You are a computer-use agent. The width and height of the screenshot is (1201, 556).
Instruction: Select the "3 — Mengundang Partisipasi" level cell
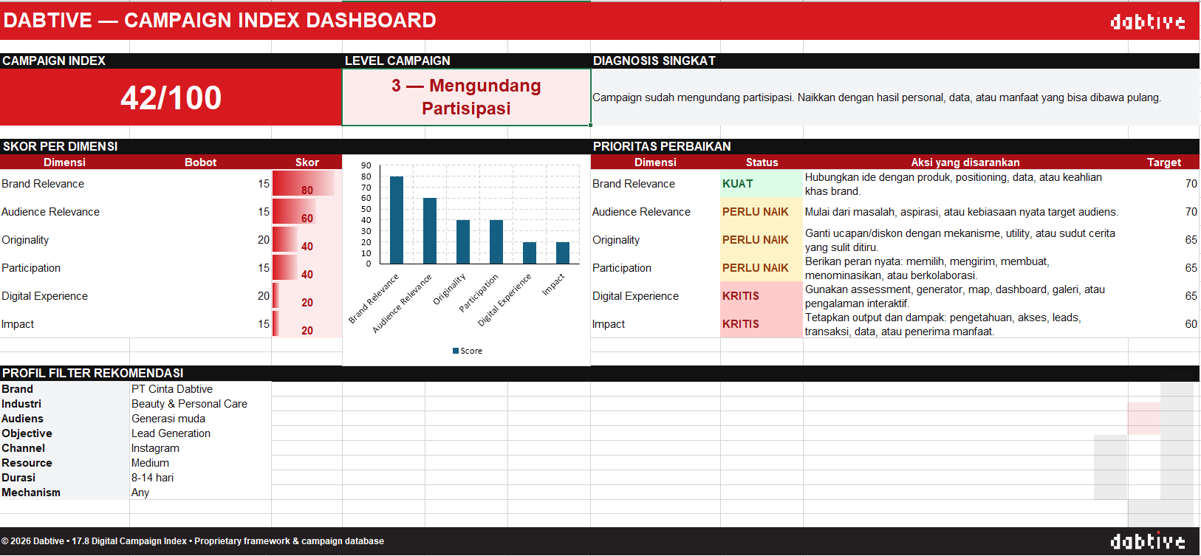click(466, 97)
